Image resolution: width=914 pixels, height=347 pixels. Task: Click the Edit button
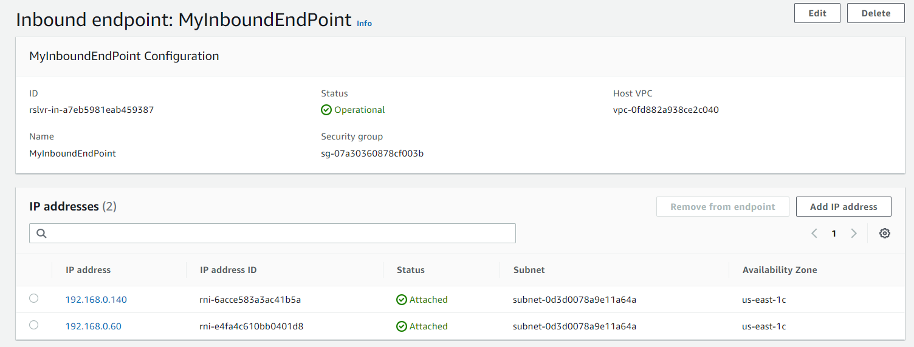(817, 13)
